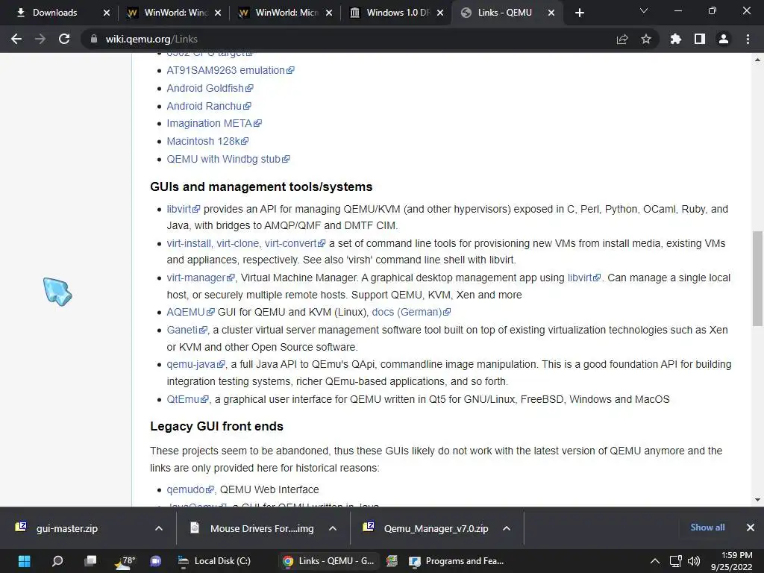Open the QtEmu link
Screen dimensions: 764x573
pos(187,399)
